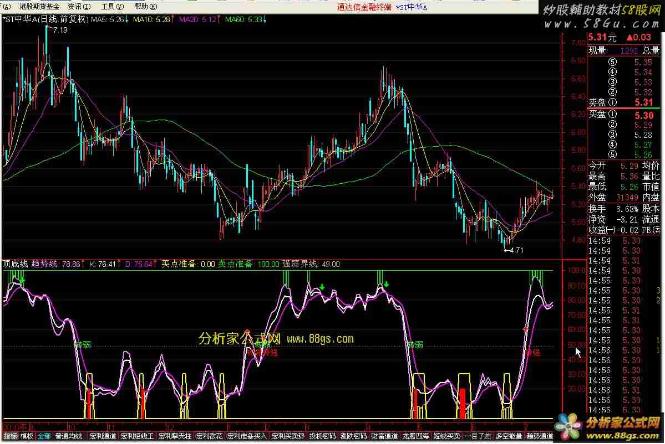The image size is (665, 444).
Task: Switch to 模板 template mode tab
Action: point(27,436)
